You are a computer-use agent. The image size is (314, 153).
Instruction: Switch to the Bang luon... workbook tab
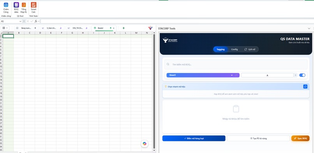click(26, 28)
